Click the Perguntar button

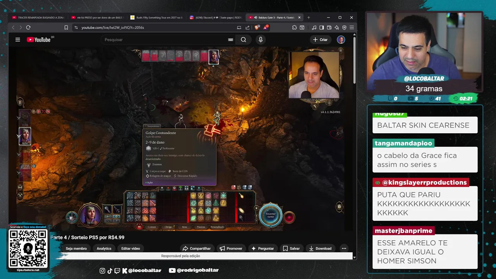pos(262,248)
